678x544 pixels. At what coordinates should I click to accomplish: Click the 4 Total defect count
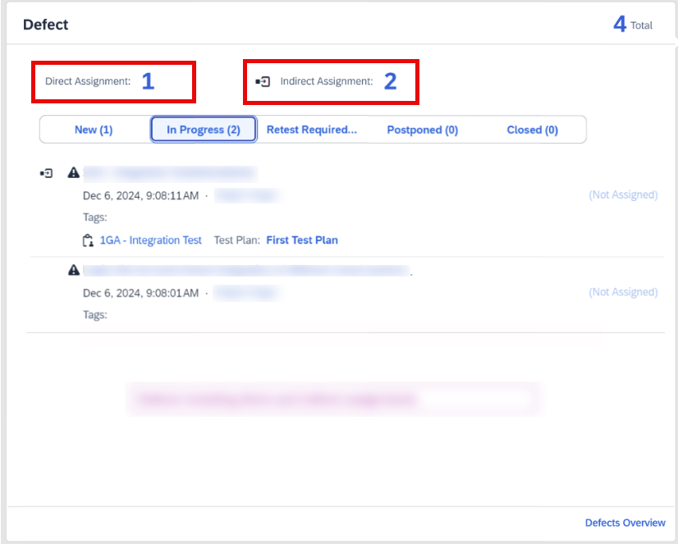pyautogui.click(x=620, y=24)
